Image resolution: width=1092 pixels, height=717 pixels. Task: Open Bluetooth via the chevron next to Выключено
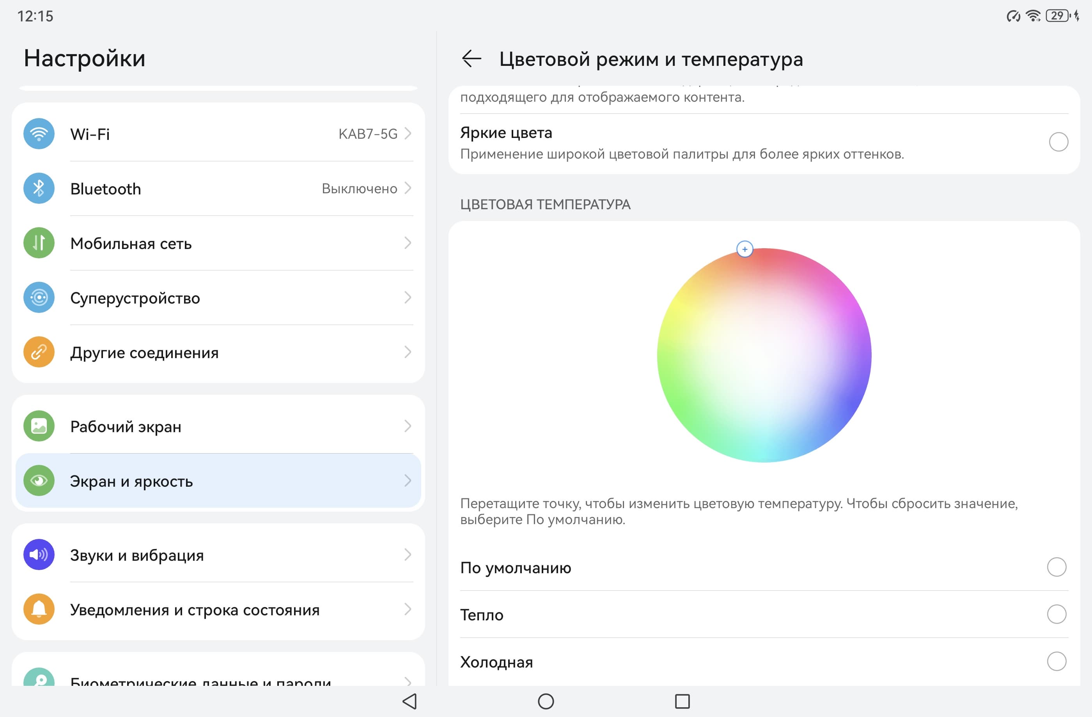click(408, 188)
